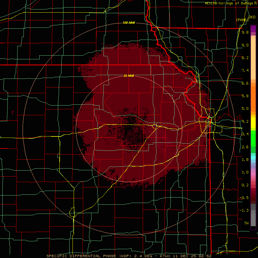Click the 3.4 legend value
The image size is (258, 258).
245,134
